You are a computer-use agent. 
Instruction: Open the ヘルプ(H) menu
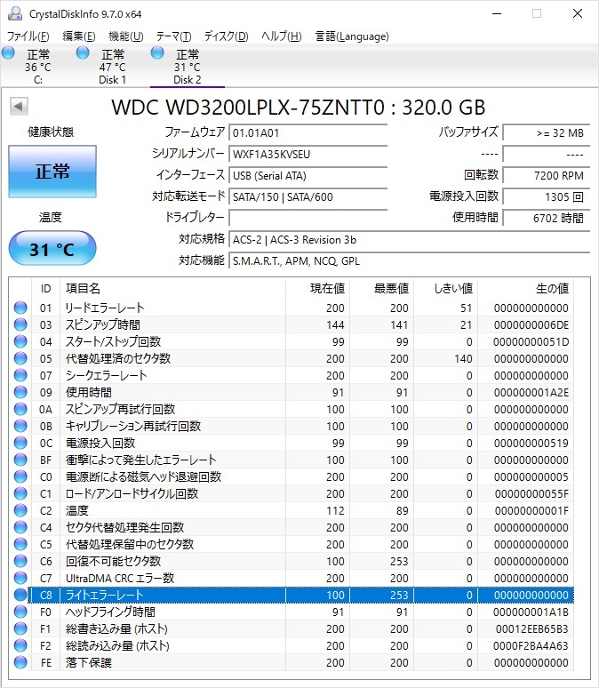(282, 36)
